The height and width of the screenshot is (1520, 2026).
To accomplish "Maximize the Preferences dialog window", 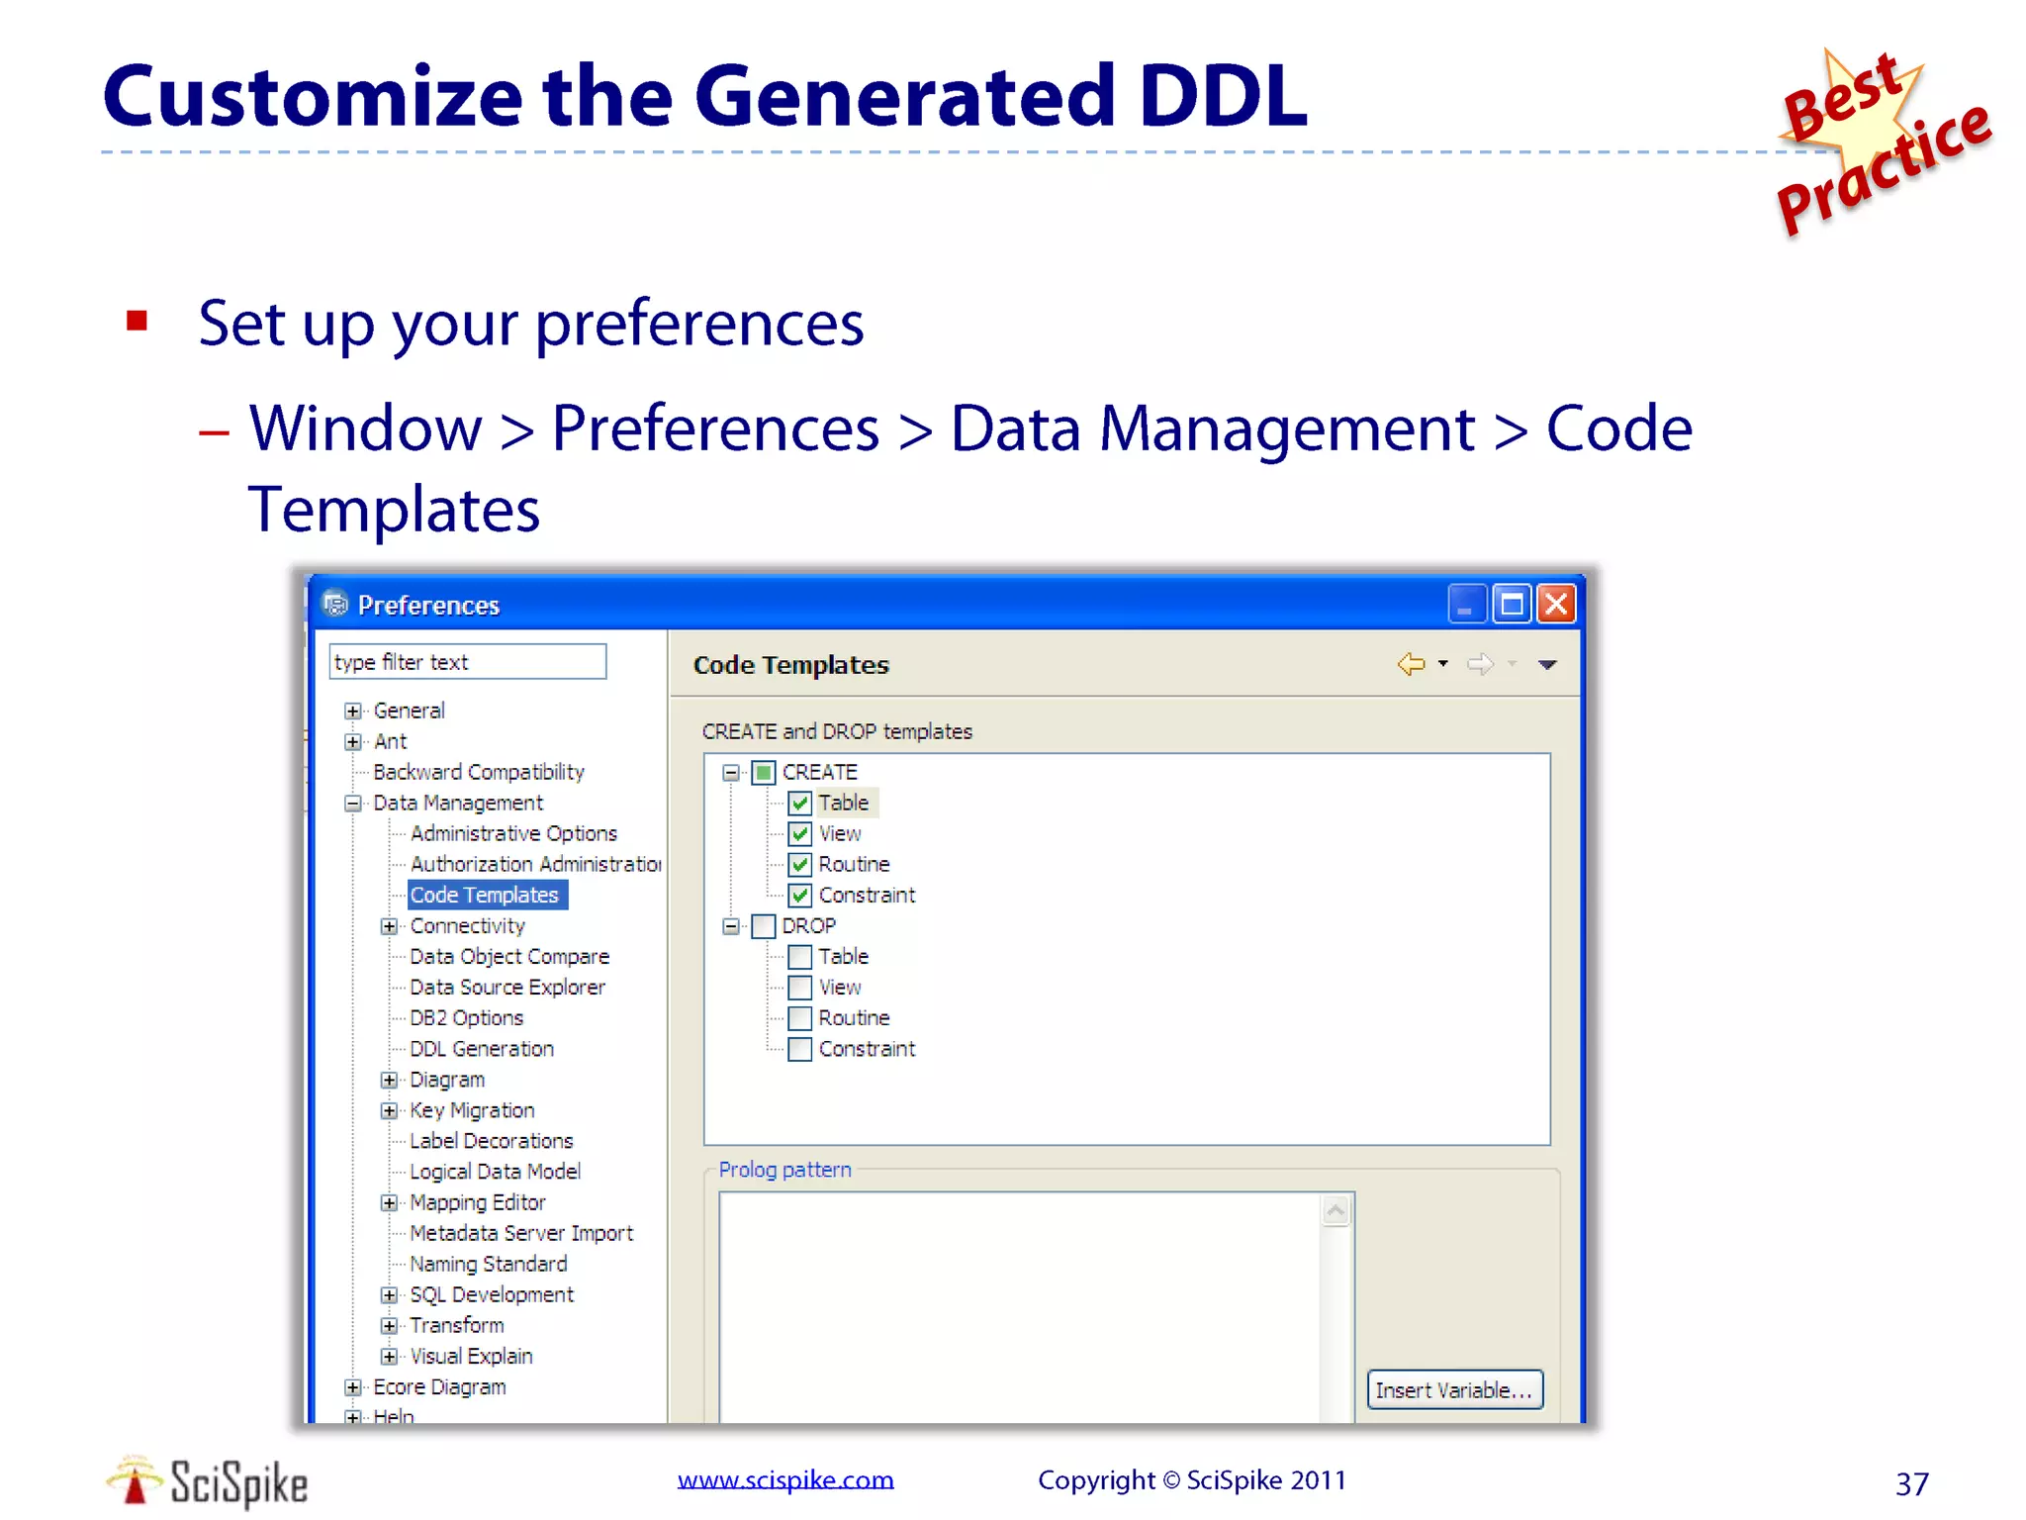I will 1512,604.
